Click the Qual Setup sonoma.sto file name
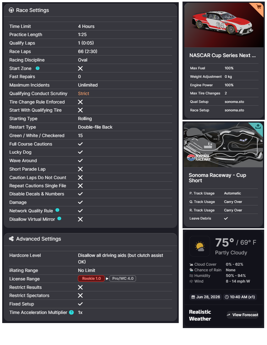The width and height of the screenshot is (267, 345). pyautogui.click(x=234, y=102)
